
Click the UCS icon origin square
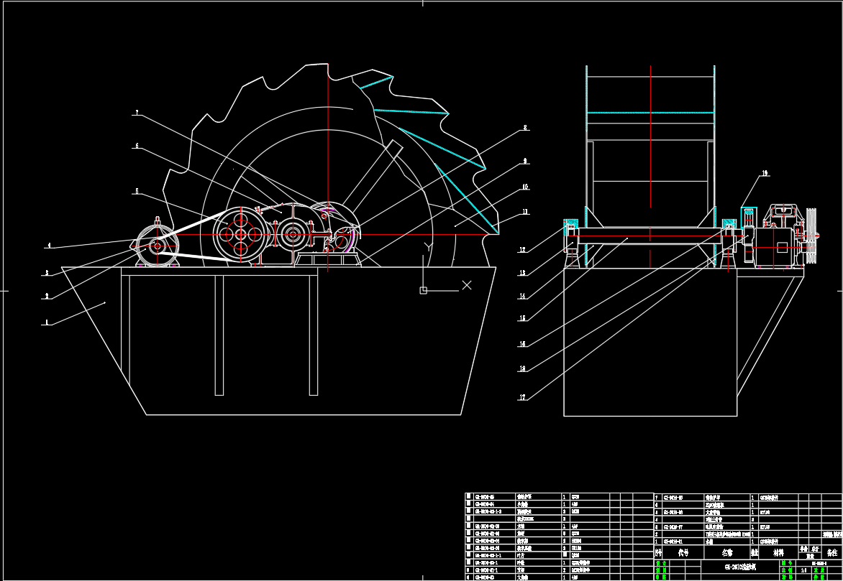tap(423, 290)
